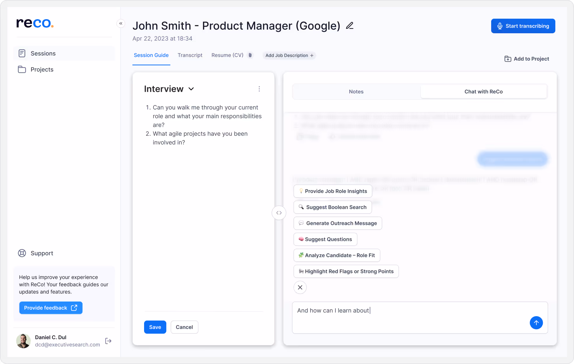This screenshot has width=574, height=364.
Task: Click Add Job Description plus chip
Action: click(x=289, y=55)
